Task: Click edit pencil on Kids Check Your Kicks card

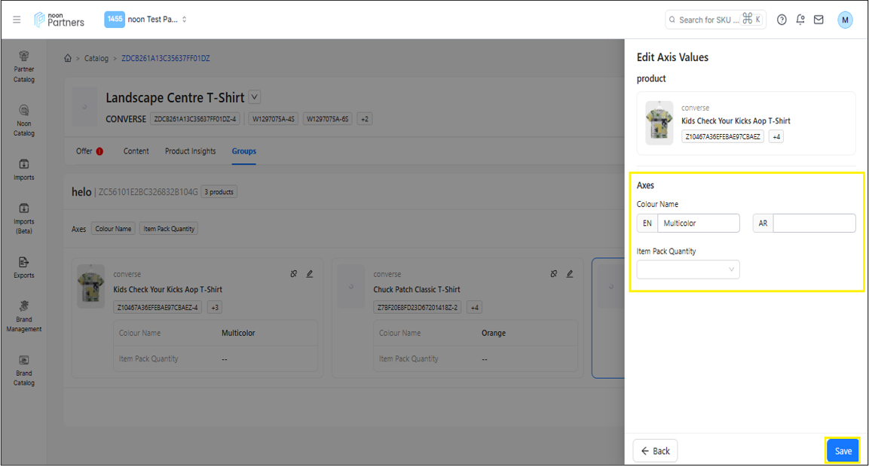Action: [310, 274]
